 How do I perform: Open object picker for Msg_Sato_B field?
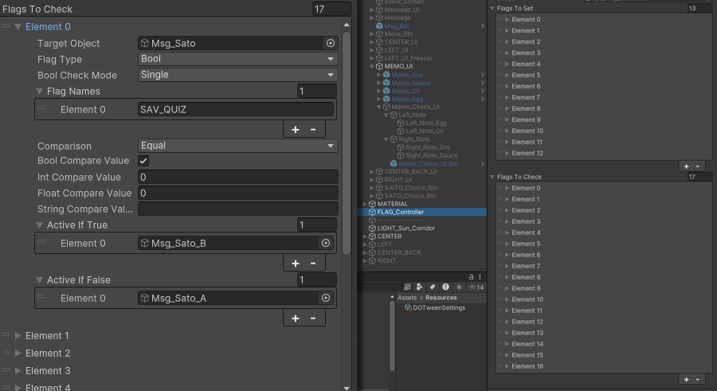pos(326,243)
